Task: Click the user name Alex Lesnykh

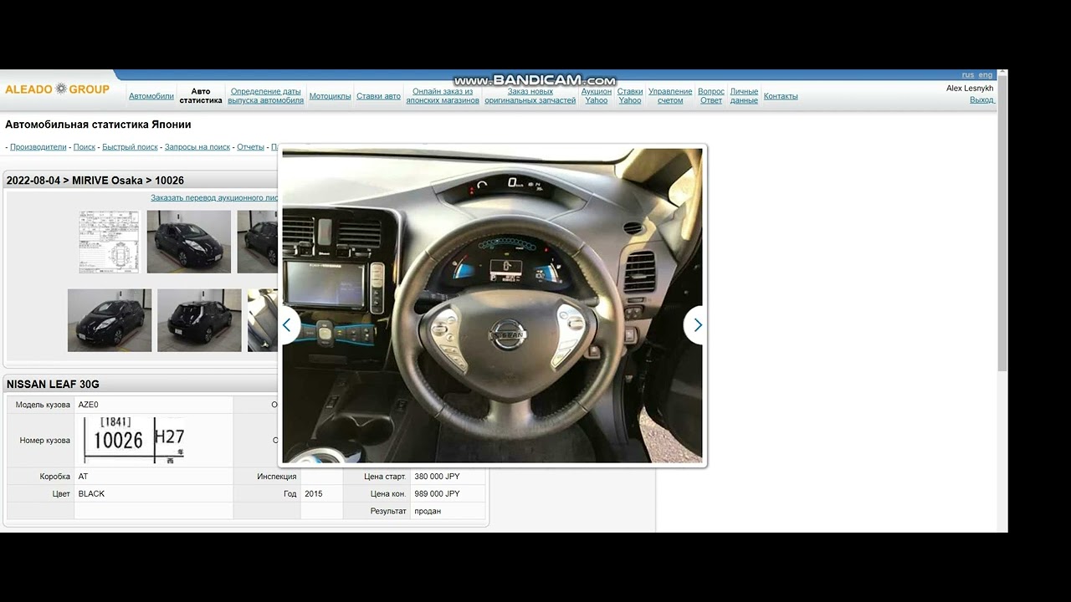Action: pyautogui.click(x=970, y=88)
